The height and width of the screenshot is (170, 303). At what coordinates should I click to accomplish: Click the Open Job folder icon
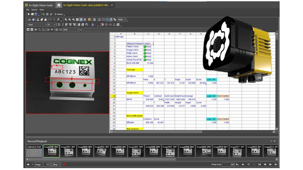pyautogui.click(x=32, y=14)
